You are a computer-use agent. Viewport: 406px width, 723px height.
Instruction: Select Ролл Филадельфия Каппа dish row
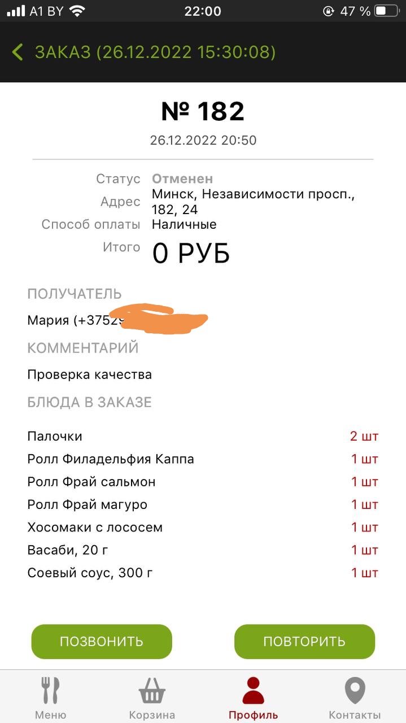click(x=111, y=459)
